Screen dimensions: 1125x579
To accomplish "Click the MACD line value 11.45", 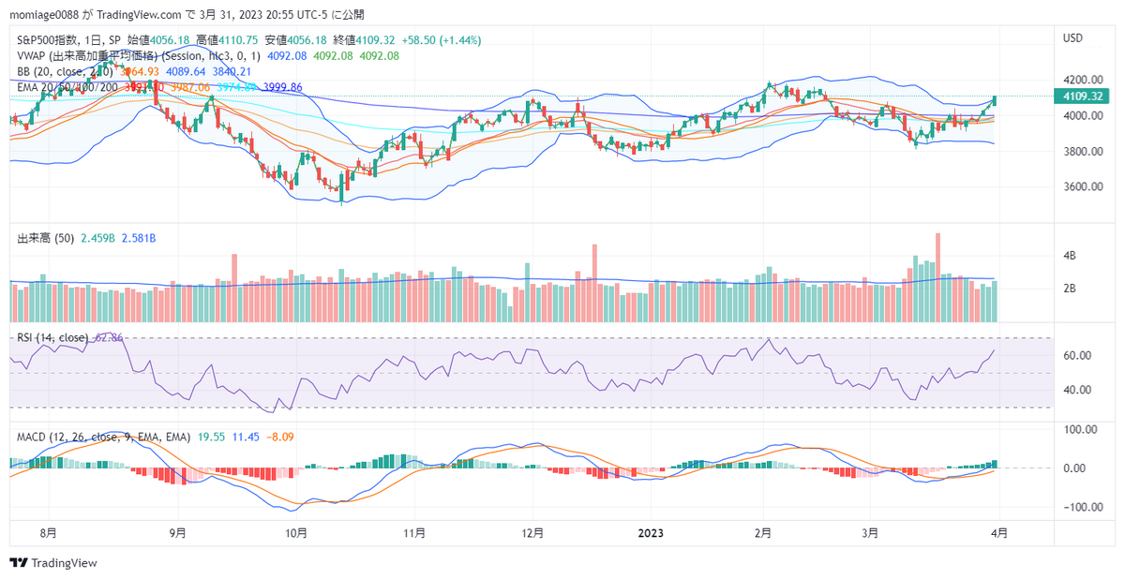I will point(246,438).
